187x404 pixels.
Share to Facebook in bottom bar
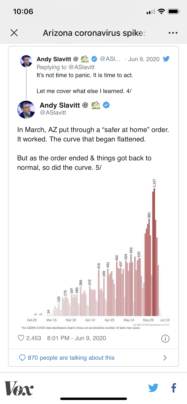point(174,388)
